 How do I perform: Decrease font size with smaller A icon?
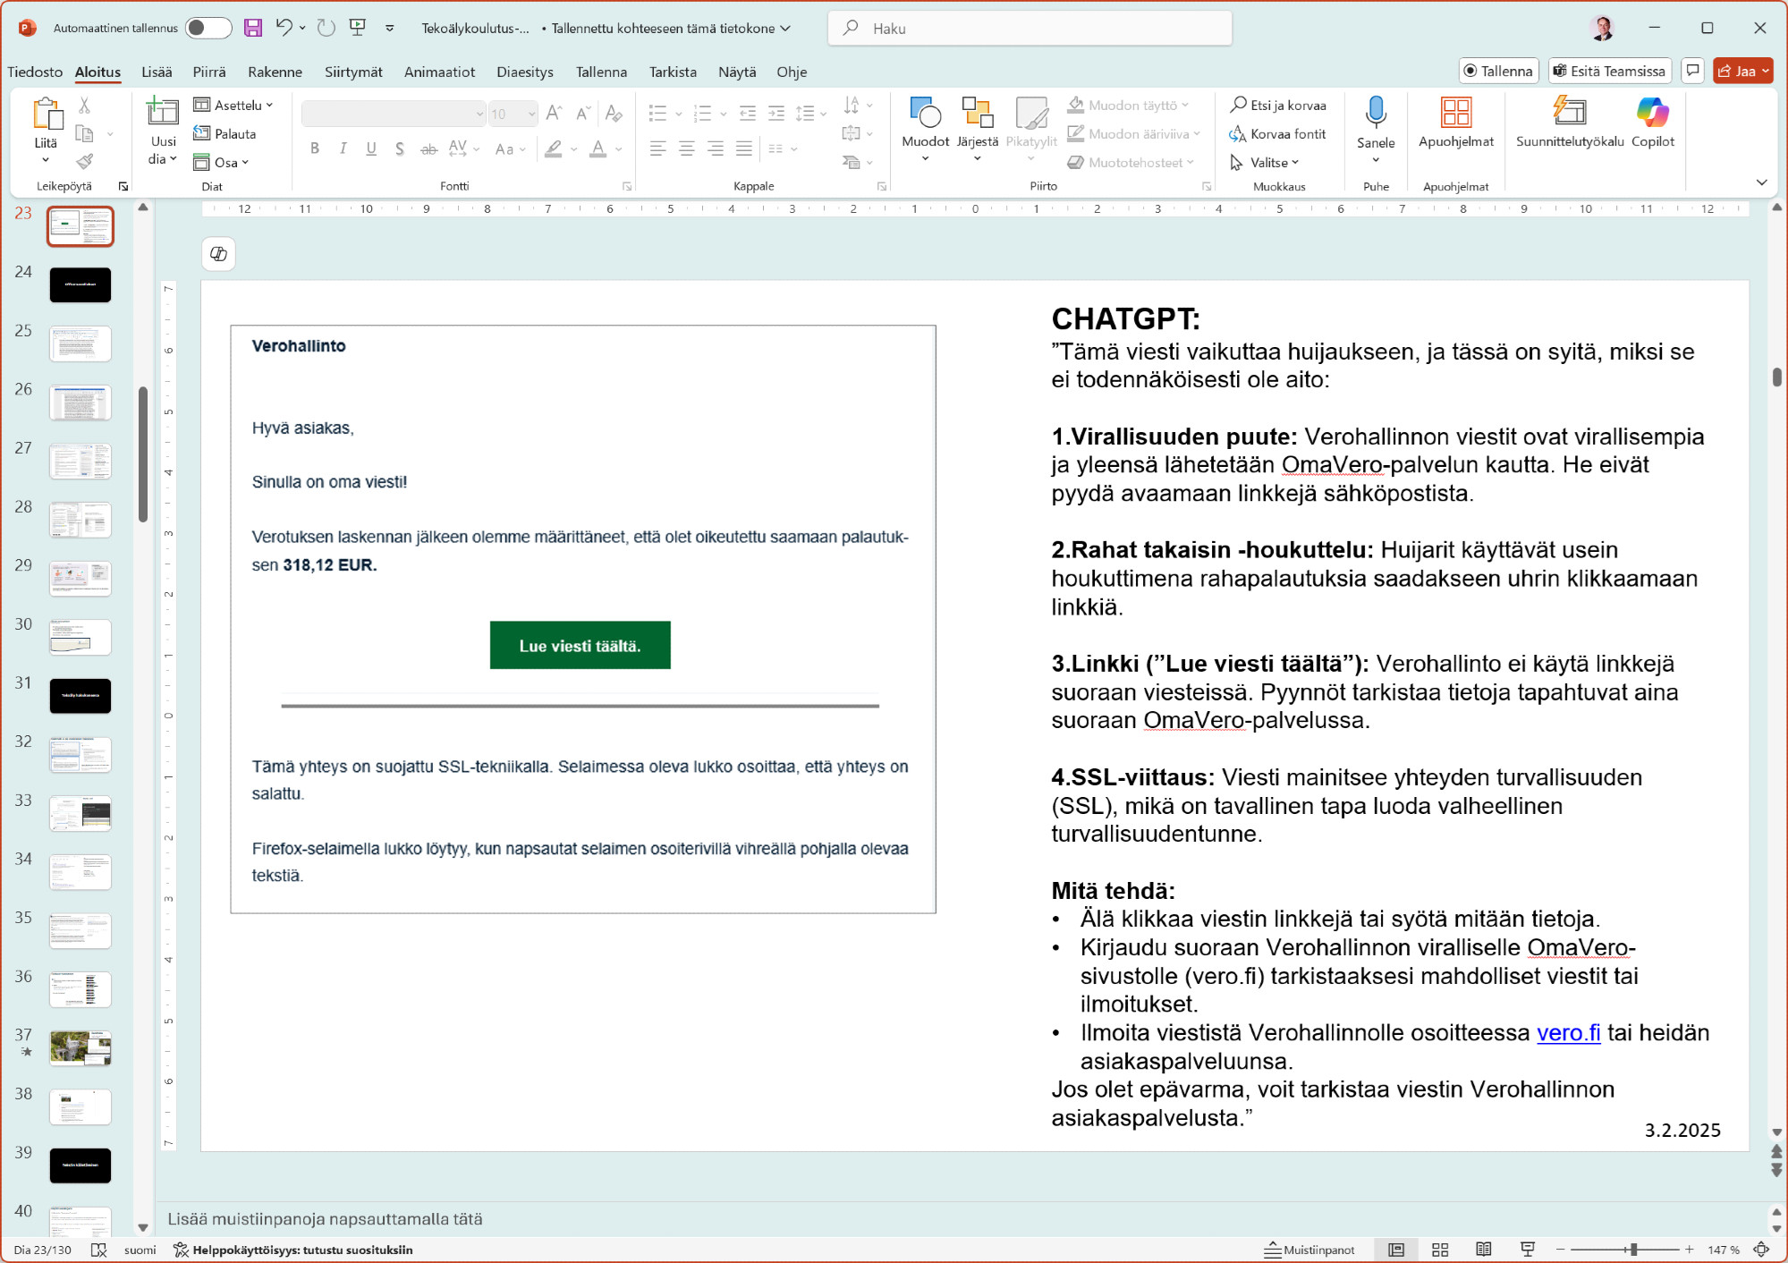[x=583, y=113]
